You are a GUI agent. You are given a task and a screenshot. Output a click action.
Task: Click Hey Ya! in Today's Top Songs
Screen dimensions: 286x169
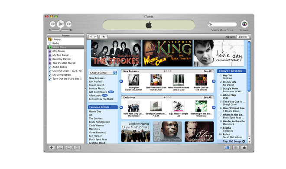click(x=227, y=75)
